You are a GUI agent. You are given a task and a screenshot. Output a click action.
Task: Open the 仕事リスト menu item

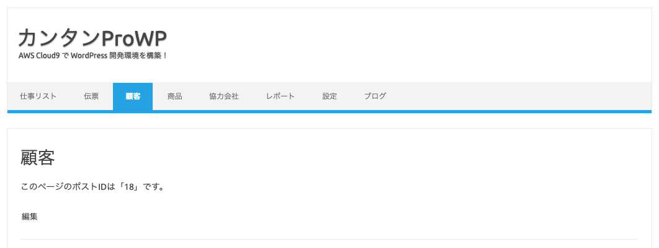click(38, 96)
